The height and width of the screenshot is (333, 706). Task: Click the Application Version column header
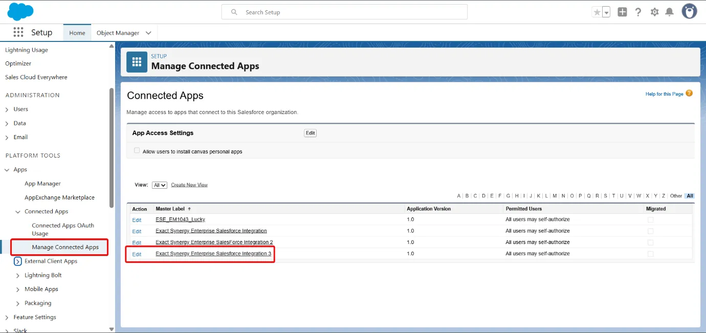click(x=429, y=209)
